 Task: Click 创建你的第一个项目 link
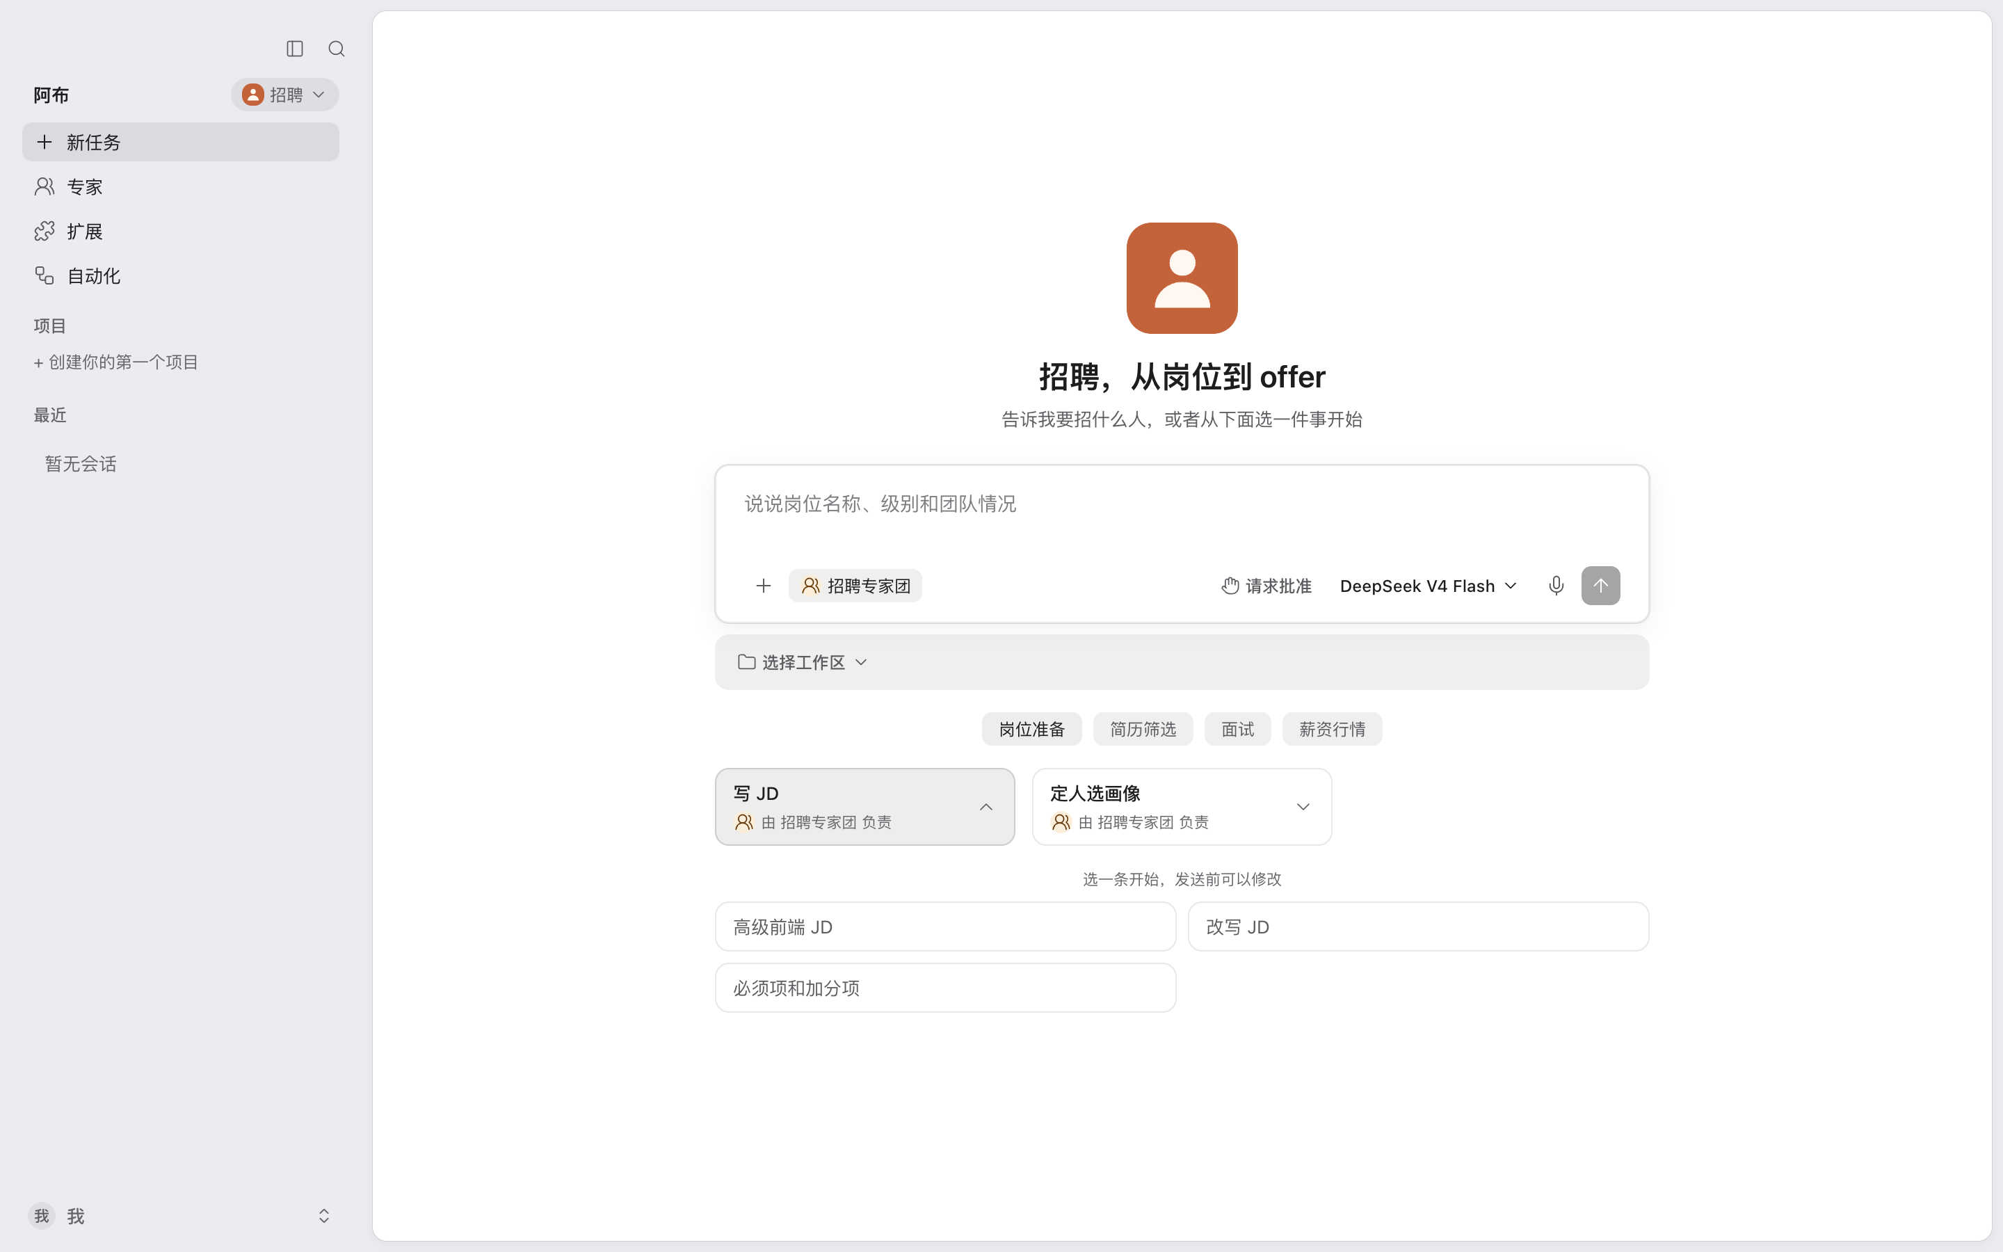click(116, 362)
